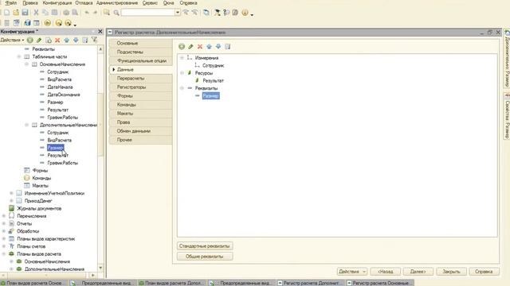
Task: Select Журналы документов in configuration tree
Action: coord(39,208)
